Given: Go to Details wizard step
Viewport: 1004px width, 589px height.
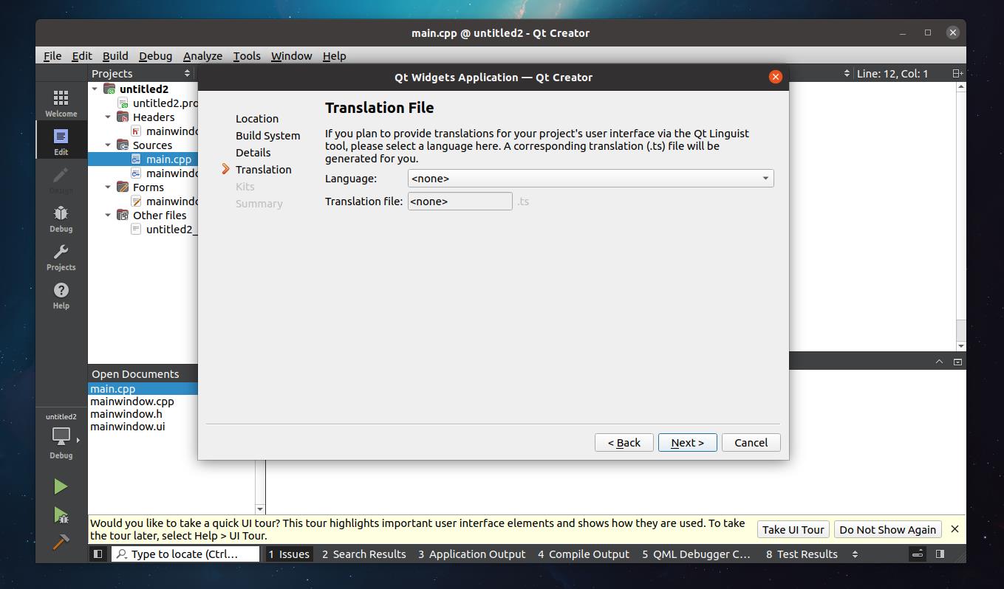Looking at the screenshot, I should point(253,153).
